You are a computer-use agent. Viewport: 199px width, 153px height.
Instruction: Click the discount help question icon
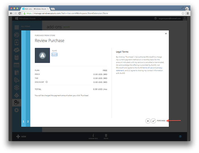(x=47, y=82)
